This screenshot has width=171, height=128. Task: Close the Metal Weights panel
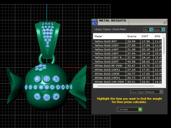(165, 22)
